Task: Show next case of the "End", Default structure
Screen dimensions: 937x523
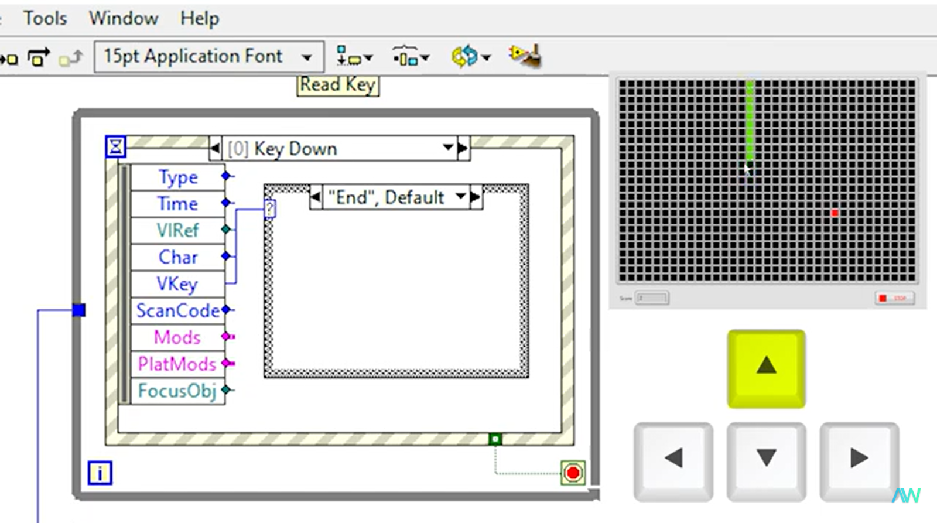Action: point(476,197)
